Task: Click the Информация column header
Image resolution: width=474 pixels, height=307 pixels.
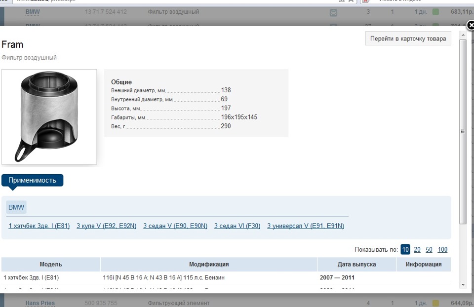Action: click(x=424, y=265)
